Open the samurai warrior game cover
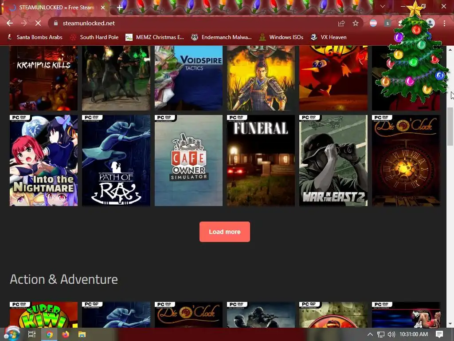Viewport: 454px width, 341px height. pyautogui.click(x=261, y=78)
